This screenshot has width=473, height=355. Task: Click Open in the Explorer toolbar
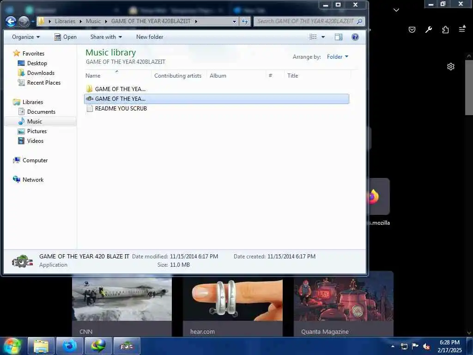(x=66, y=37)
